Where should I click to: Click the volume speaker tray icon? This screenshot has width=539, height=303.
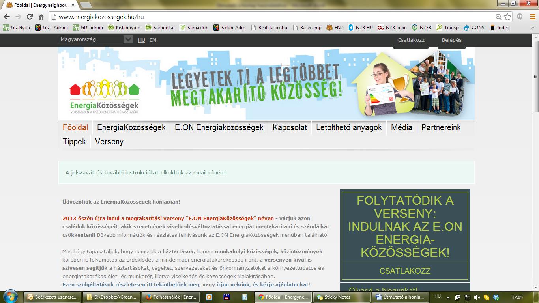click(477, 297)
